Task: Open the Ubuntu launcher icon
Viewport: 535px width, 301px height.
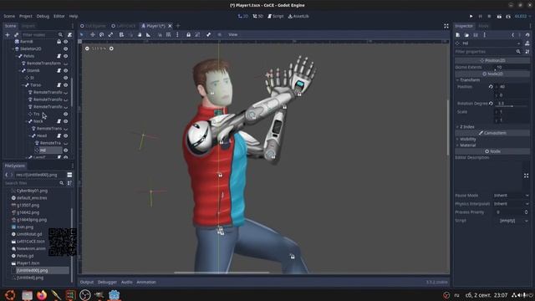Action: click(x=10, y=294)
